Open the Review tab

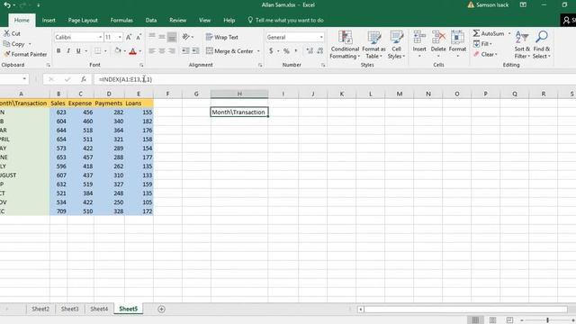[x=178, y=20]
